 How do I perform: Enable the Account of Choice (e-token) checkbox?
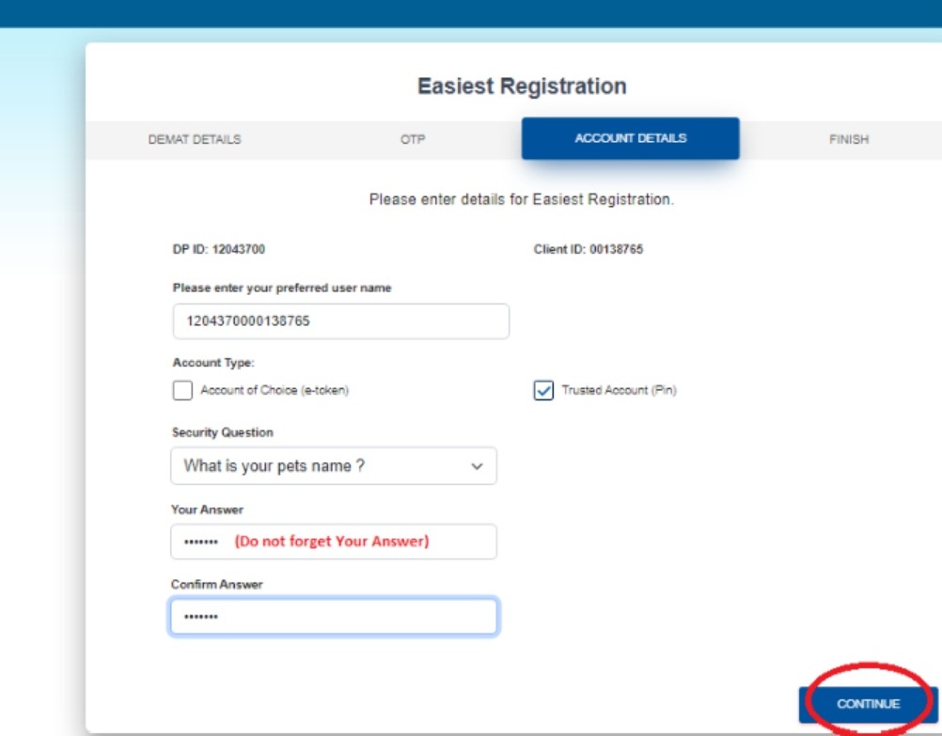[182, 391]
